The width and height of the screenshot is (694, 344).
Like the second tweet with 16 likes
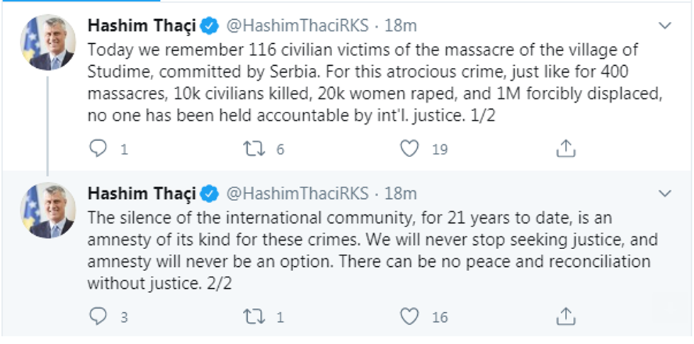point(409,316)
